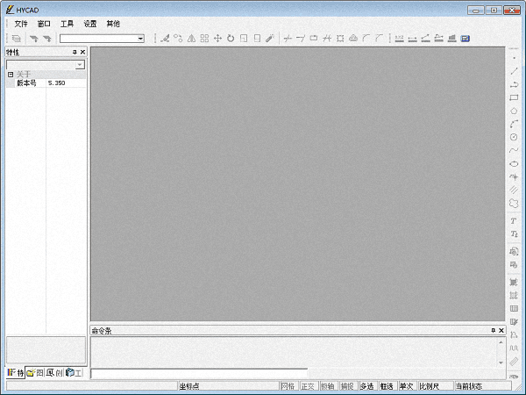Toggle 网格 grid mode in status bar
The width and height of the screenshot is (526, 395).
coord(288,385)
